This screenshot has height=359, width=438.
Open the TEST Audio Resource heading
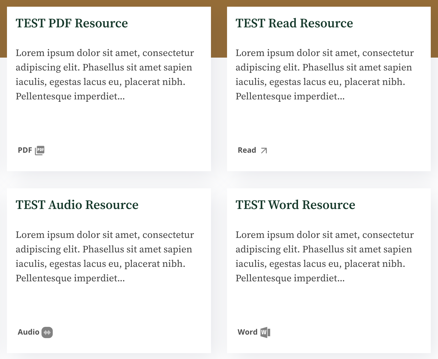tap(77, 205)
